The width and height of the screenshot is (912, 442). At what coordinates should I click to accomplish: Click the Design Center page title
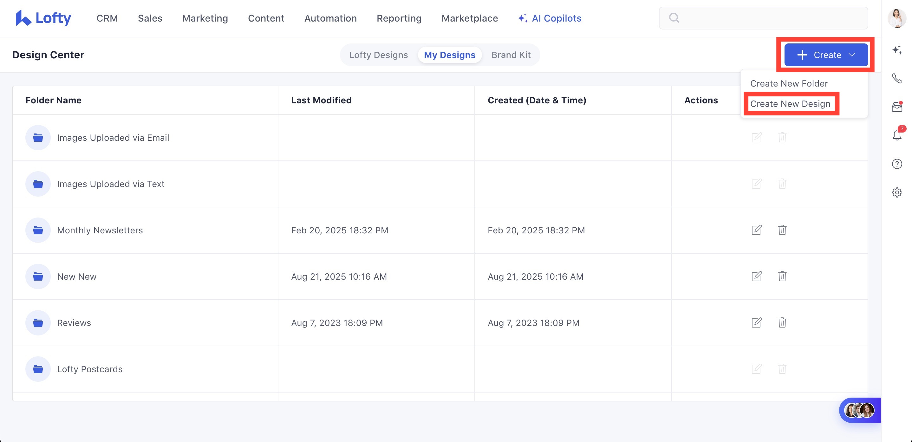pos(48,55)
